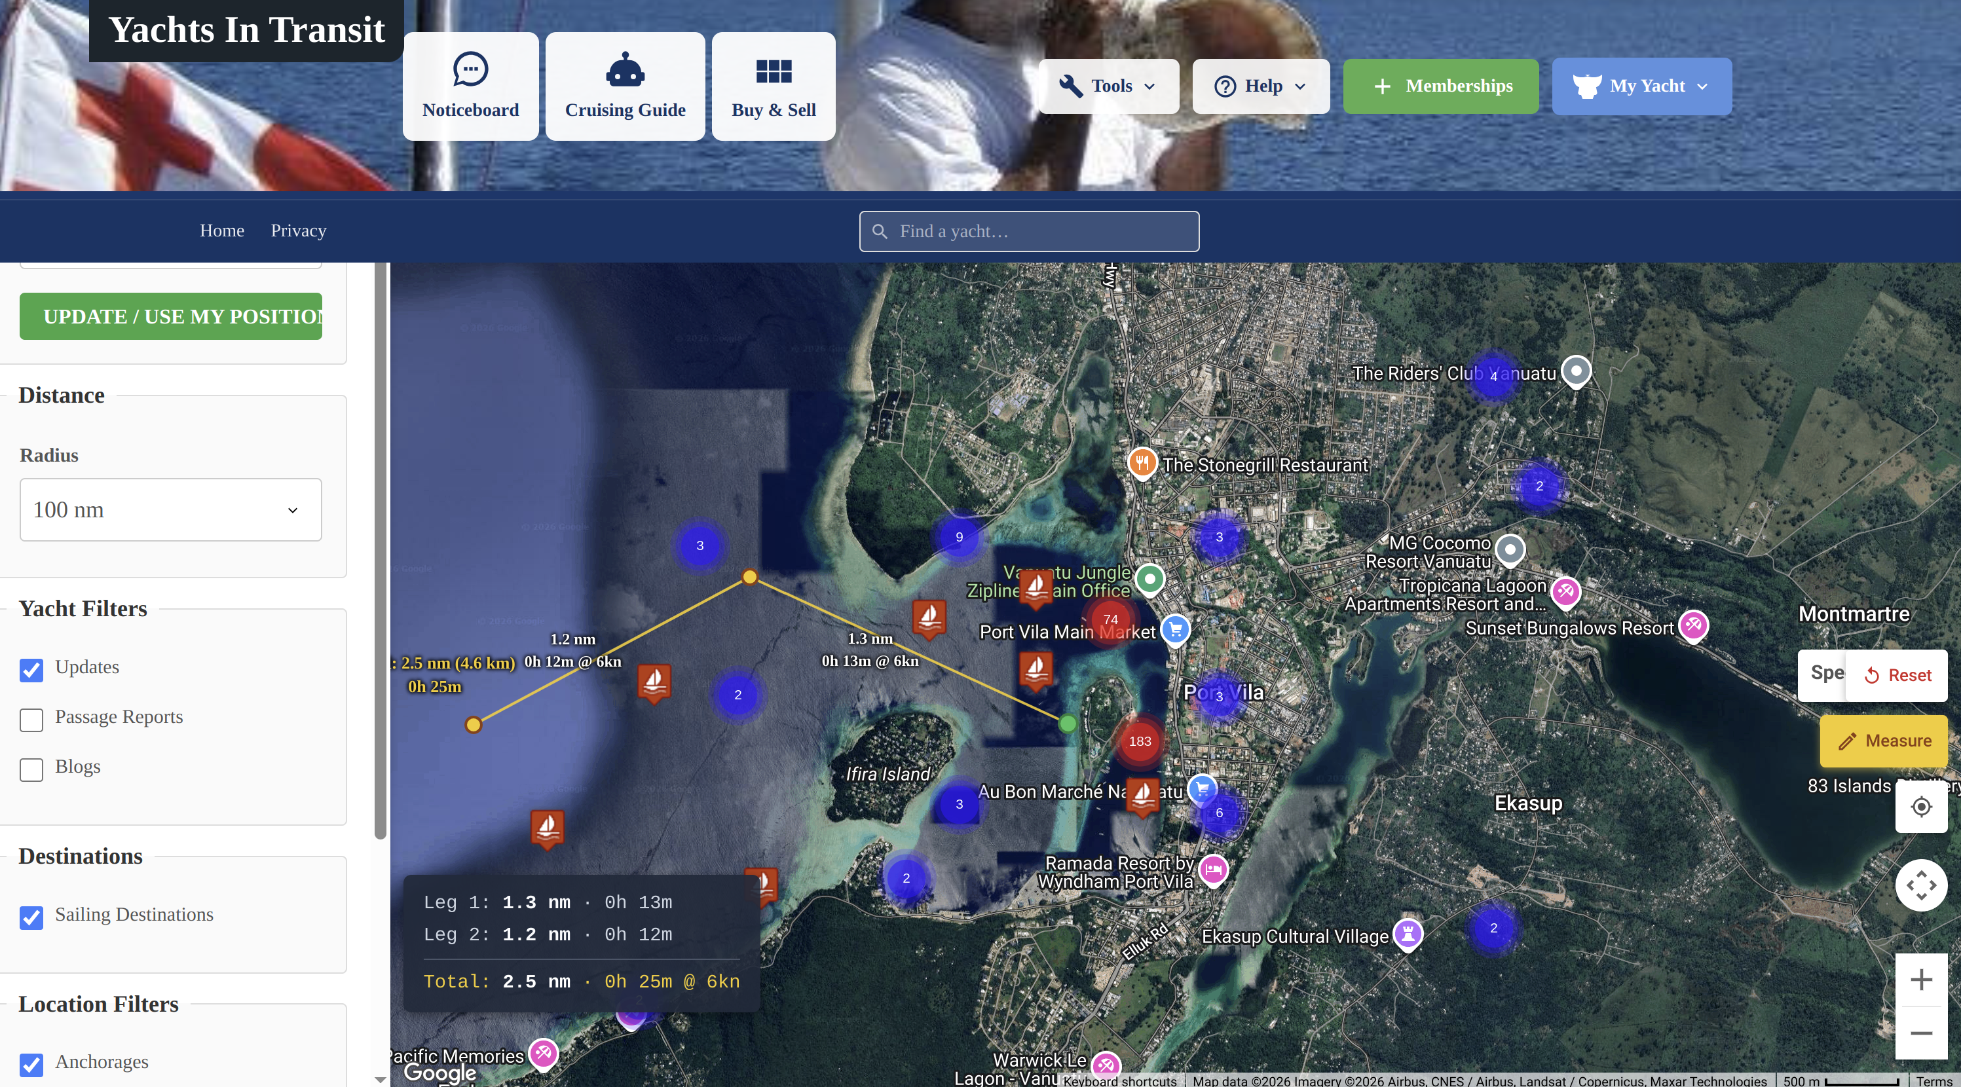This screenshot has width=1961, height=1087.
Task: Click the Memberships button
Action: [x=1440, y=85]
